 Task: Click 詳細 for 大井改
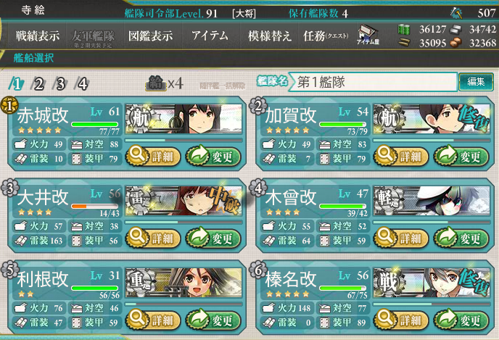153,238
